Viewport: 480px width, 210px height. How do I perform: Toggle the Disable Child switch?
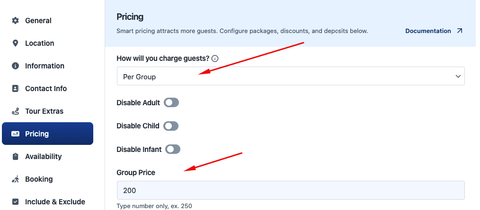[171, 126]
